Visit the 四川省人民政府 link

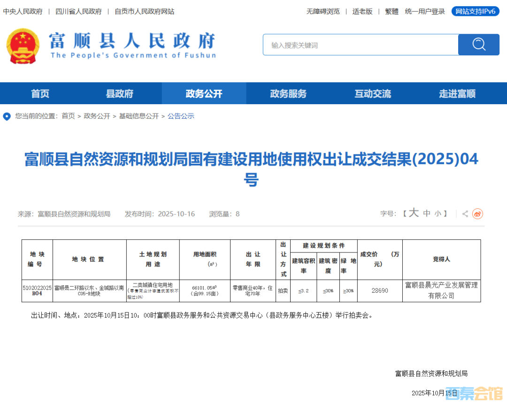78,11
